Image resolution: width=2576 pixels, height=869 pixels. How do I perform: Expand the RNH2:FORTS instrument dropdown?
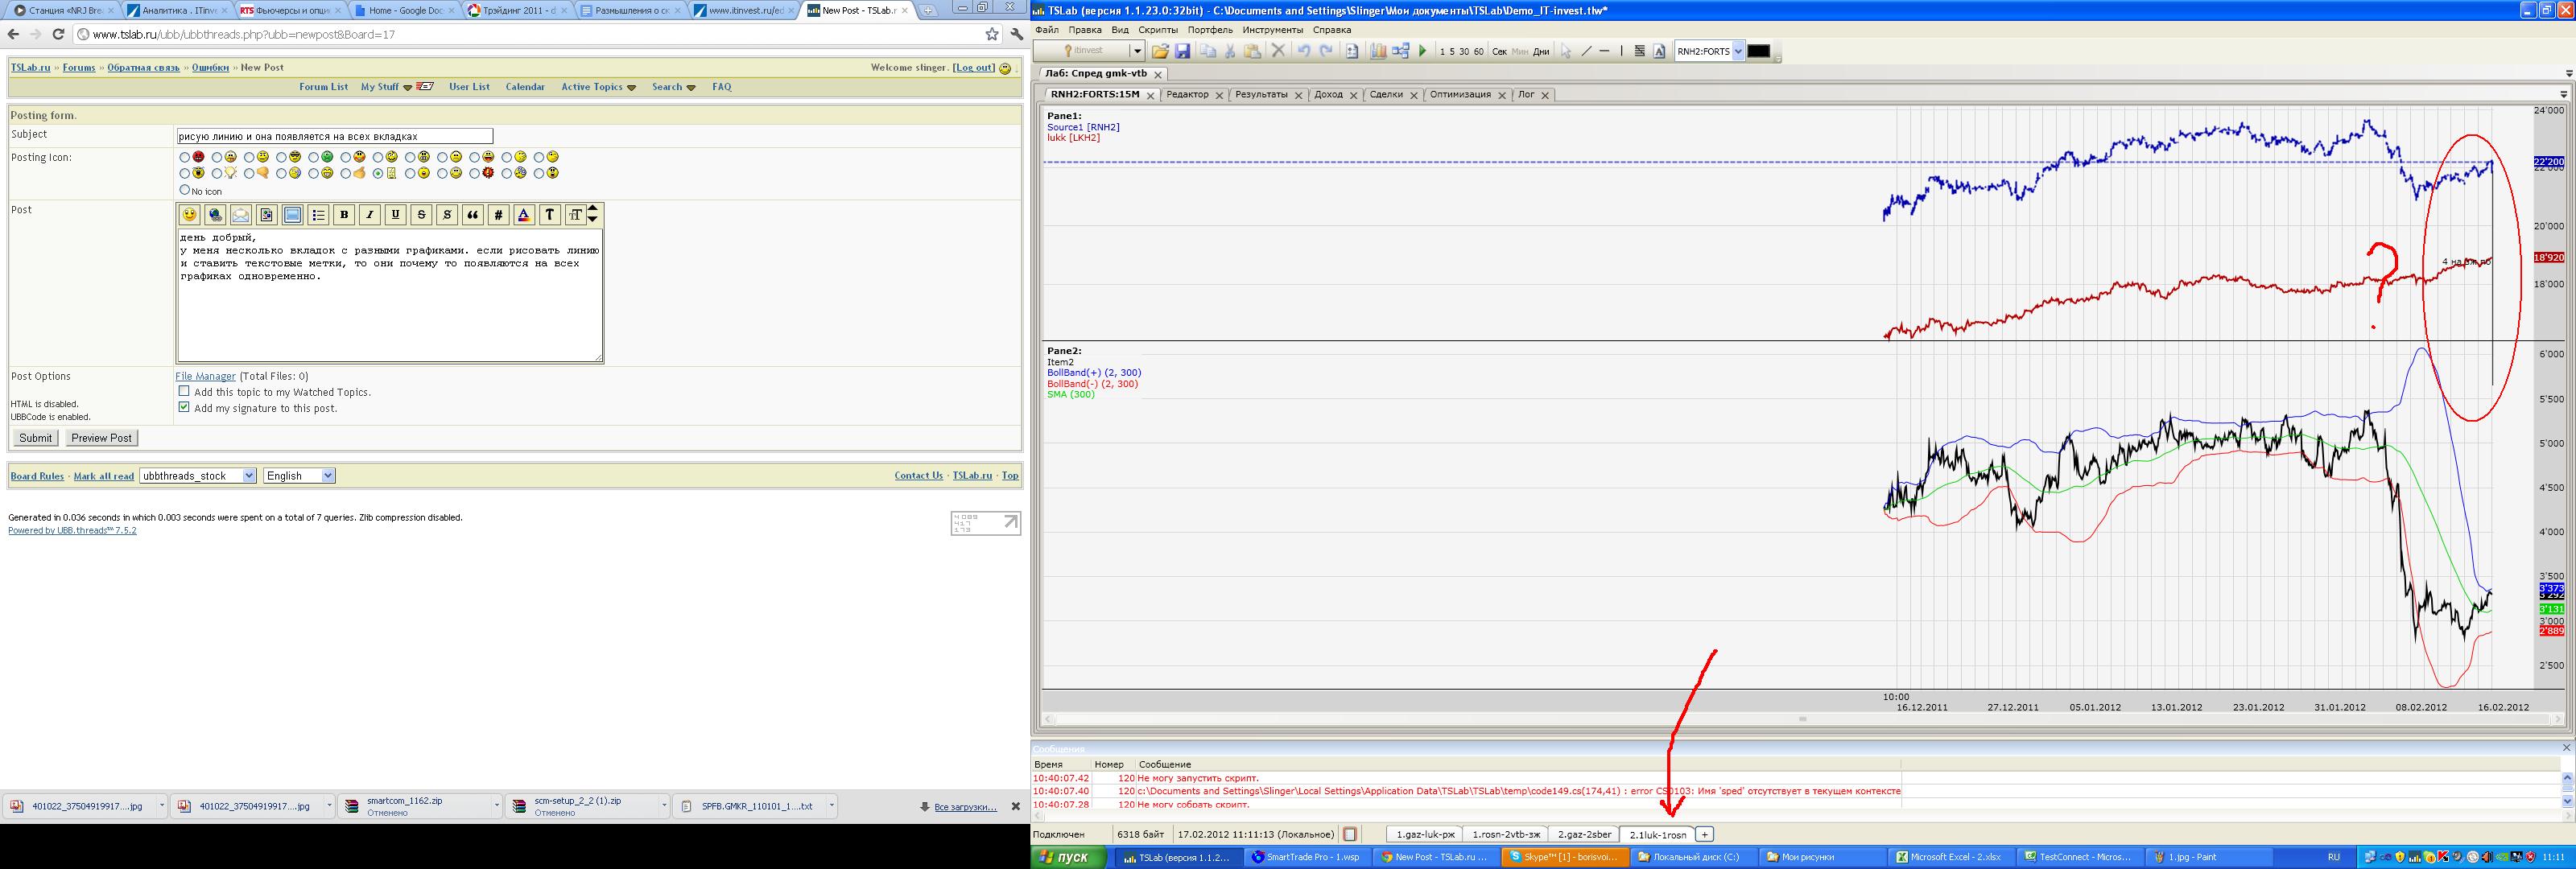tap(1738, 51)
